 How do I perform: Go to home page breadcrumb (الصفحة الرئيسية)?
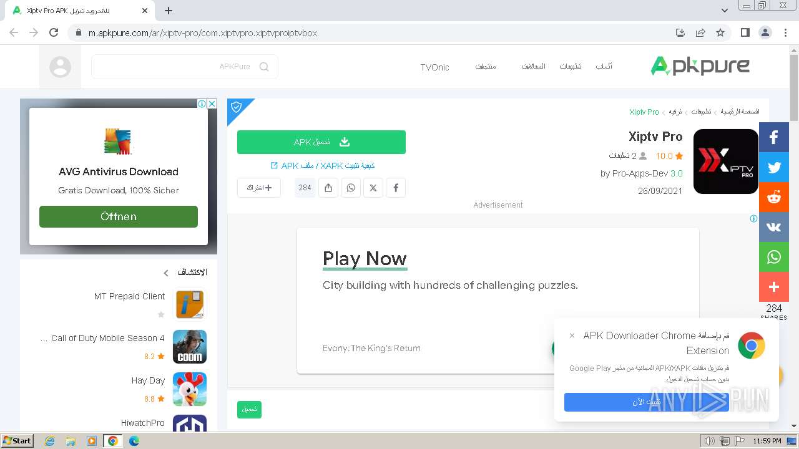coord(740,112)
